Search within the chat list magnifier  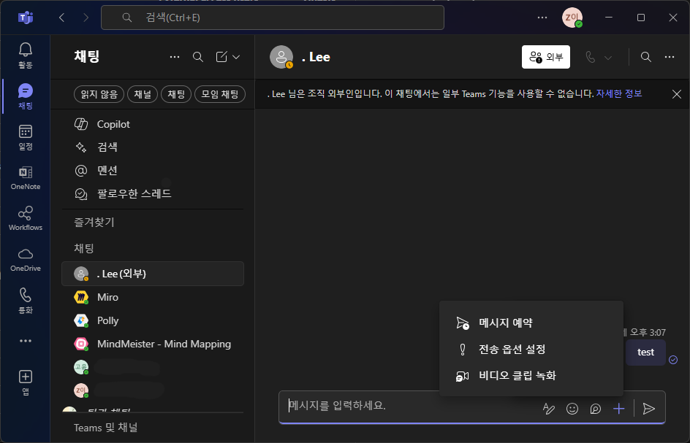click(x=198, y=57)
